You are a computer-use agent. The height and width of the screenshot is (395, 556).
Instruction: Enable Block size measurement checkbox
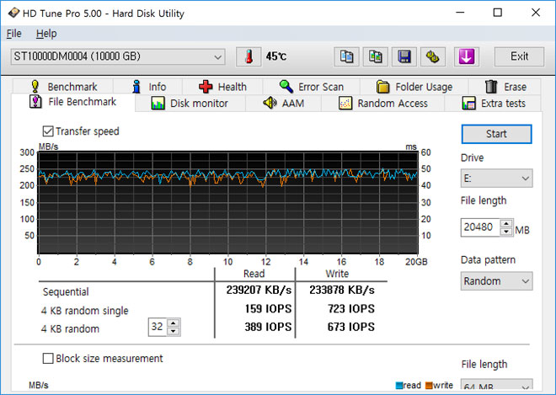click(48, 359)
